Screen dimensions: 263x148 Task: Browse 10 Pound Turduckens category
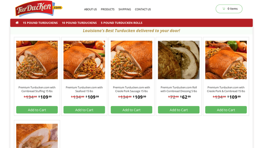tap(79, 23)
